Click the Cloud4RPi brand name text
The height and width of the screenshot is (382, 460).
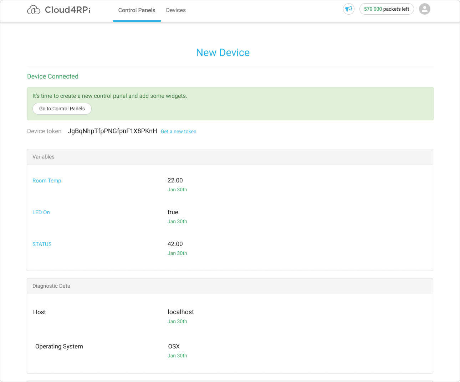67,10
